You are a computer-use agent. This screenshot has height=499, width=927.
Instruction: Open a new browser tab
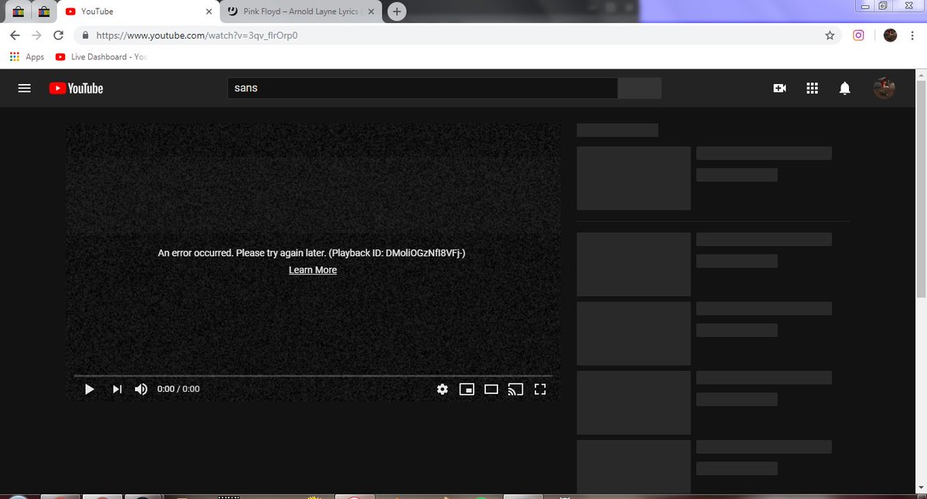click(397, 12)
